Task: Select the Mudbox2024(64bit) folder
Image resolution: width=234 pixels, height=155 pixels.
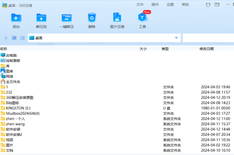Action: 23,113
